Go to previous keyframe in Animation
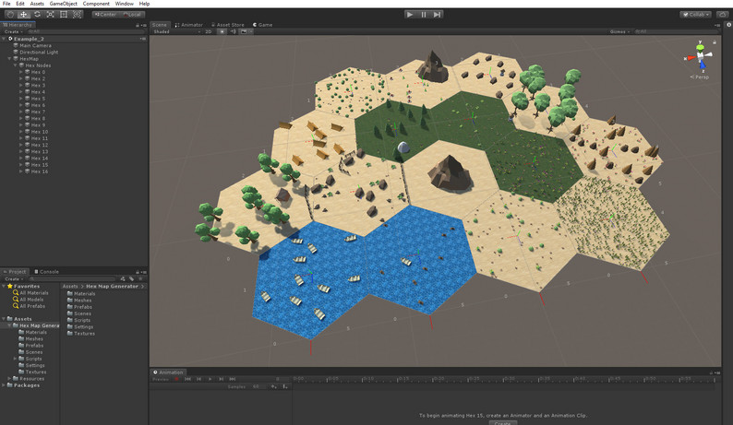Screen dimensions: 733x425 pyautogui.click(x=198, y=379)
